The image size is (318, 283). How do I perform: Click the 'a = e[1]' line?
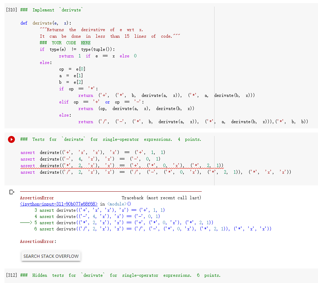(71, 76)
